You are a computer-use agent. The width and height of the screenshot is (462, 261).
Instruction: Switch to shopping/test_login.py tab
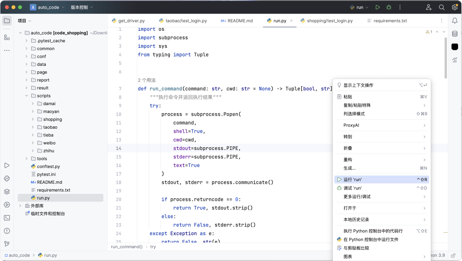(x=326, y=21)
